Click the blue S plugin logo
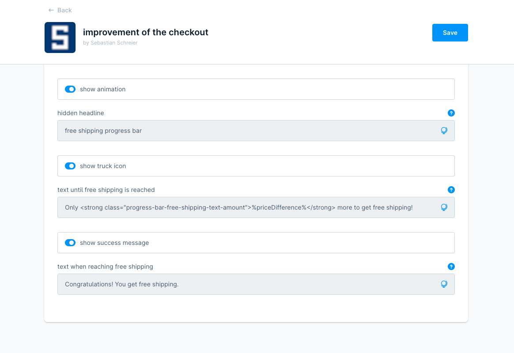This screenshot has height=353, width=514. point(60,37)
